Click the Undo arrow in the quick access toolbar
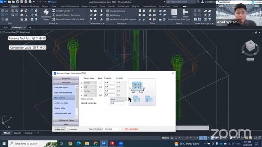 point(34,2)
